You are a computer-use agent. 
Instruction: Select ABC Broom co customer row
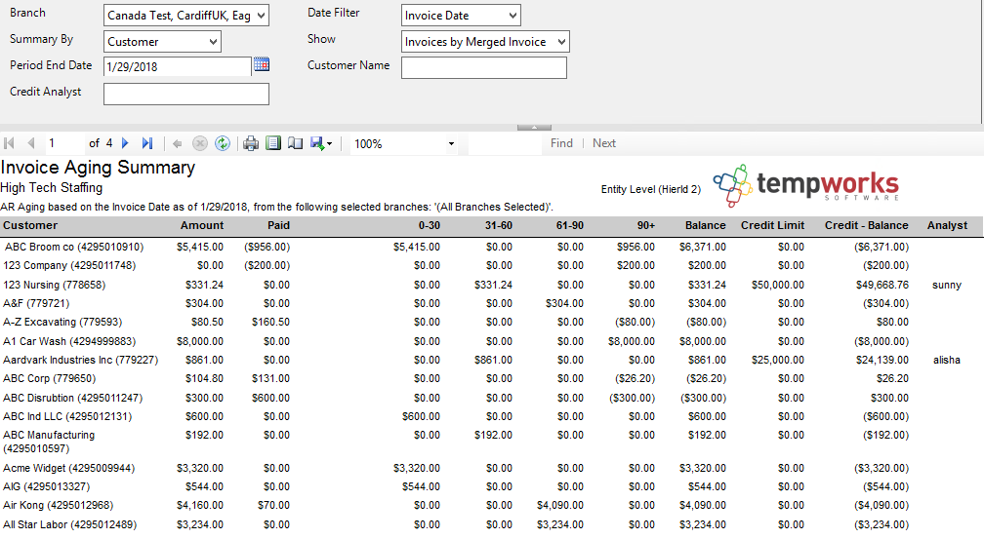tap(492, 247)
